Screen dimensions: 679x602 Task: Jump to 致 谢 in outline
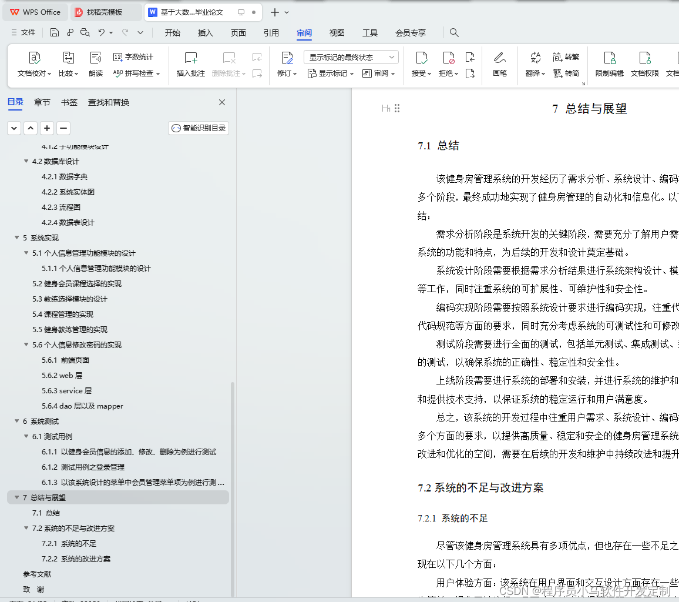click(34, 589)
